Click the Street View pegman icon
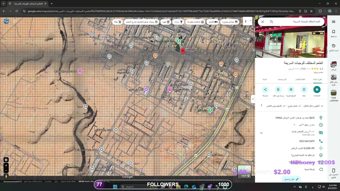Image resolution: width=340 pixels, height=191 pixels. pyautogui.click(x=6, y=176)
